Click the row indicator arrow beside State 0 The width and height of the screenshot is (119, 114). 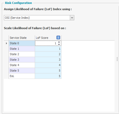point(6,43)
